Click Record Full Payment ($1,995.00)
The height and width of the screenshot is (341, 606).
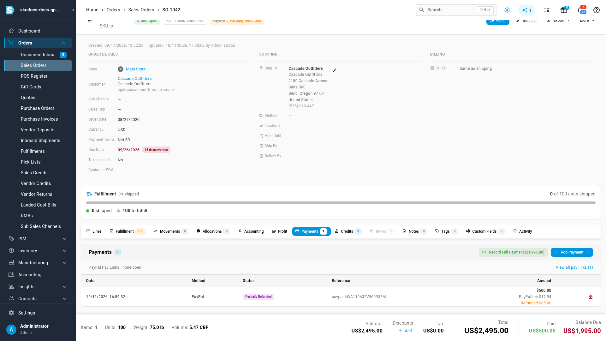tap(514, 252)
